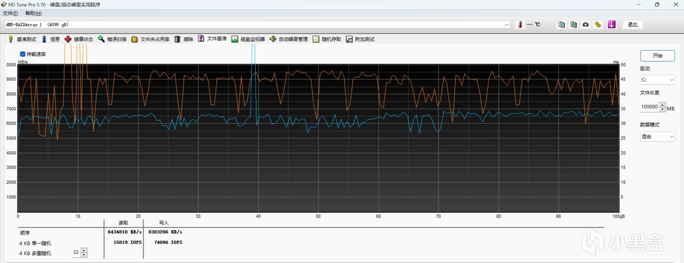Click the 100gB axis end label

618,216
